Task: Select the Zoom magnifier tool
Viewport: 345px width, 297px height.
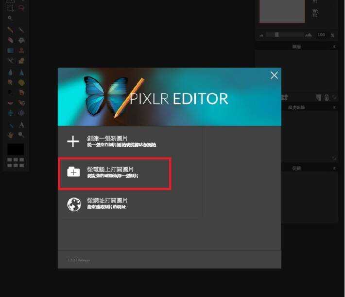Action: pos(21,135)
